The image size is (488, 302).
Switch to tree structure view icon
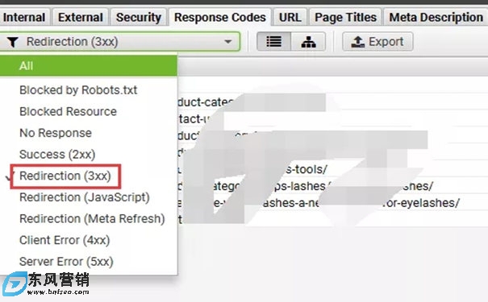pos(308,42)
